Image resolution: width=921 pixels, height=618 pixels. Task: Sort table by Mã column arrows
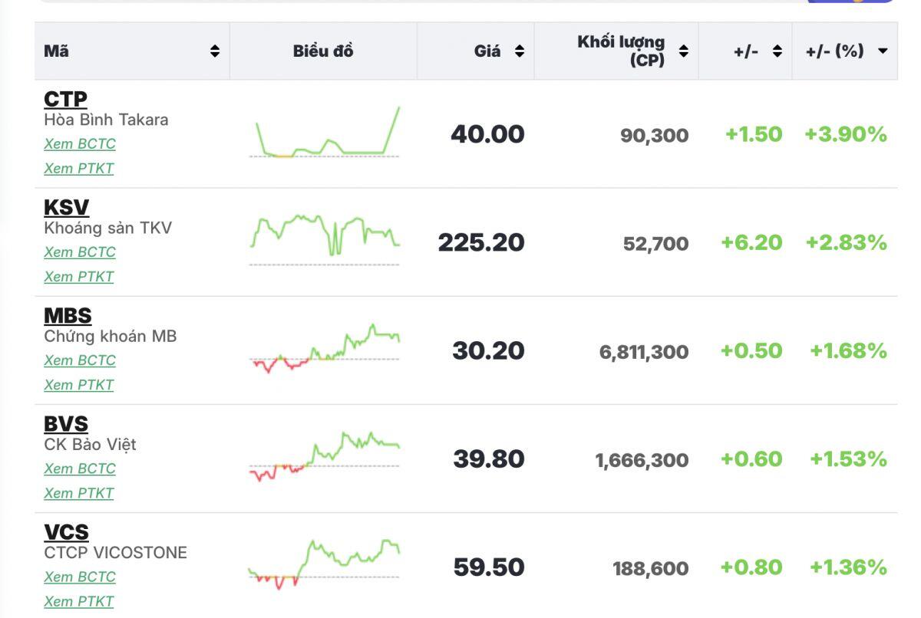click(x=215, y=51)
